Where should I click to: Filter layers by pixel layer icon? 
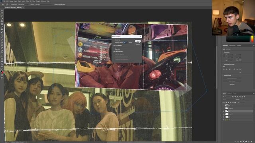coord(233,97)
